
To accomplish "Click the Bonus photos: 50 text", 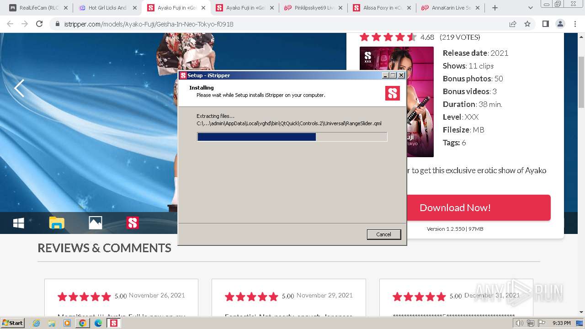I will [473, 79].
